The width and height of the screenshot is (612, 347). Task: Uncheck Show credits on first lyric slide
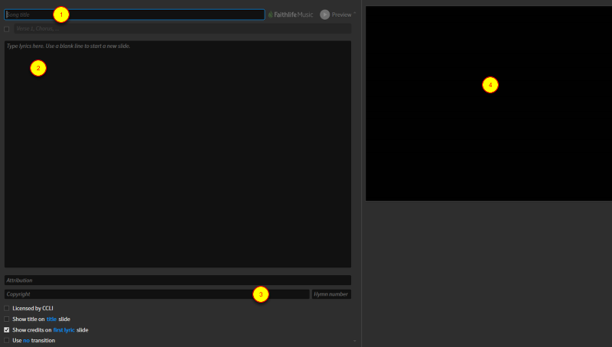tap(7, 329)
